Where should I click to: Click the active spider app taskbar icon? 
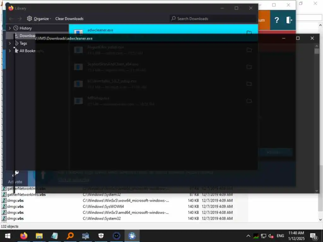click(x=132, y=236)
